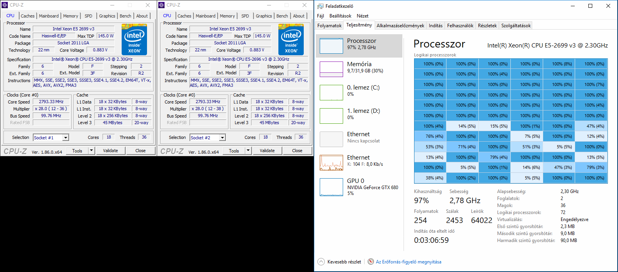Open the Beállítások menu
The width and height of the screenshot is (618, 272).
coord(340,16)
